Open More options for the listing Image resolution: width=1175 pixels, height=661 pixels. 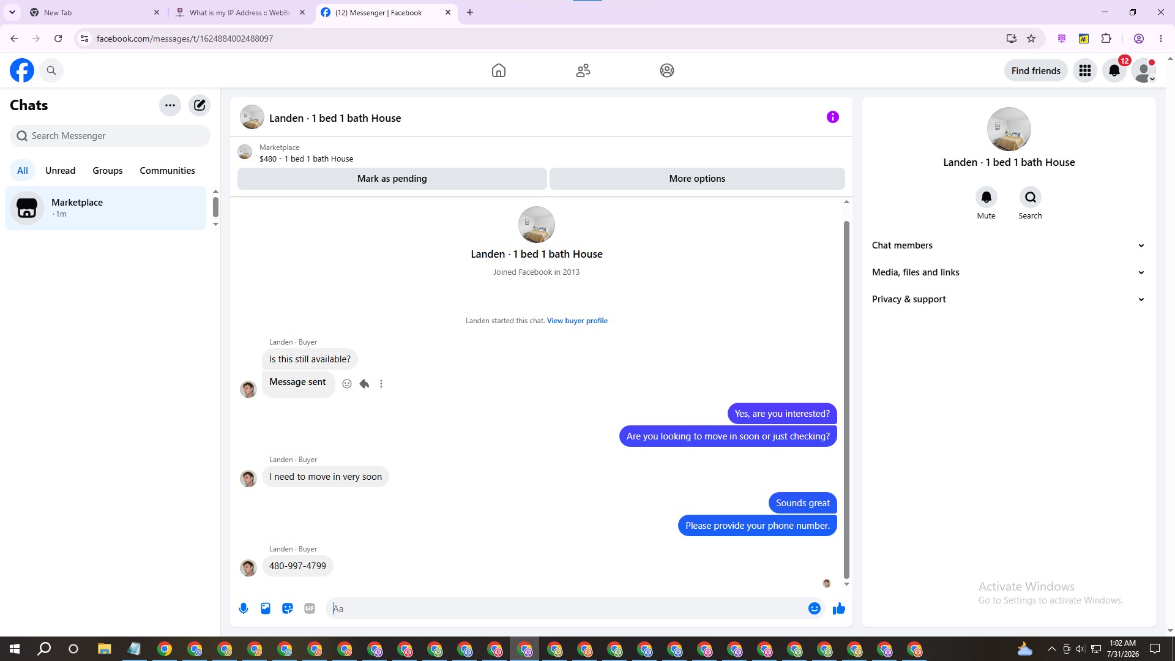tap(697, 179)
